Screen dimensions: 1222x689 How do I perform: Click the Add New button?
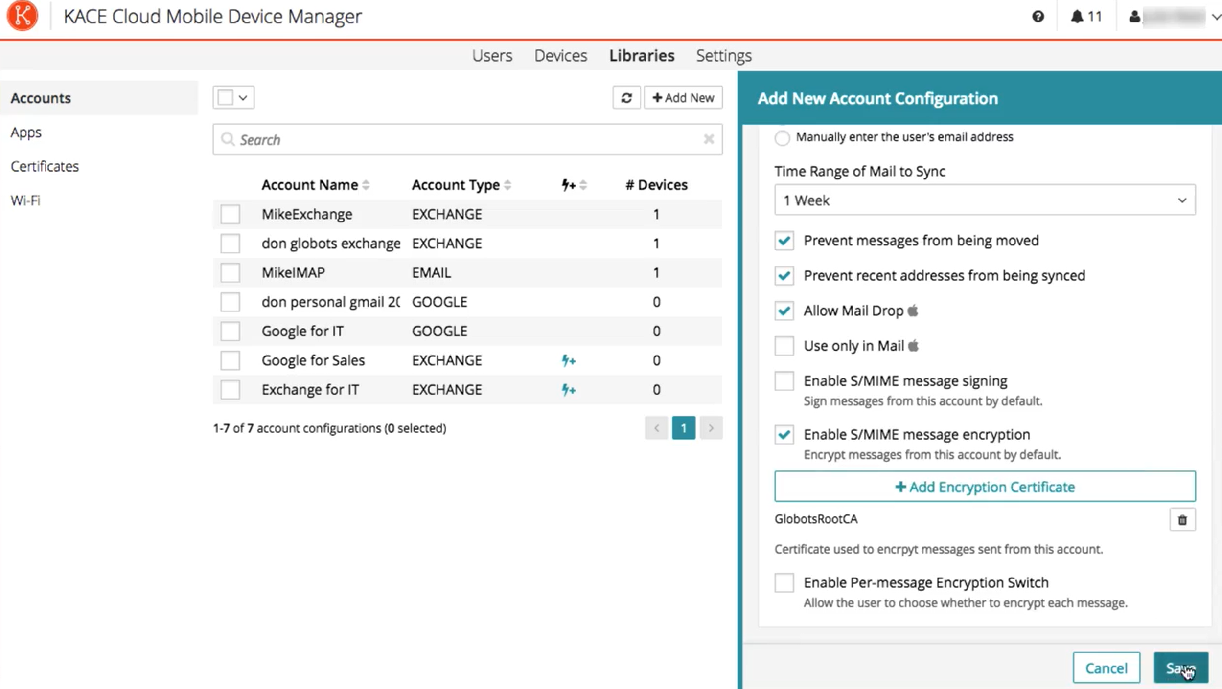click(683, 98)
